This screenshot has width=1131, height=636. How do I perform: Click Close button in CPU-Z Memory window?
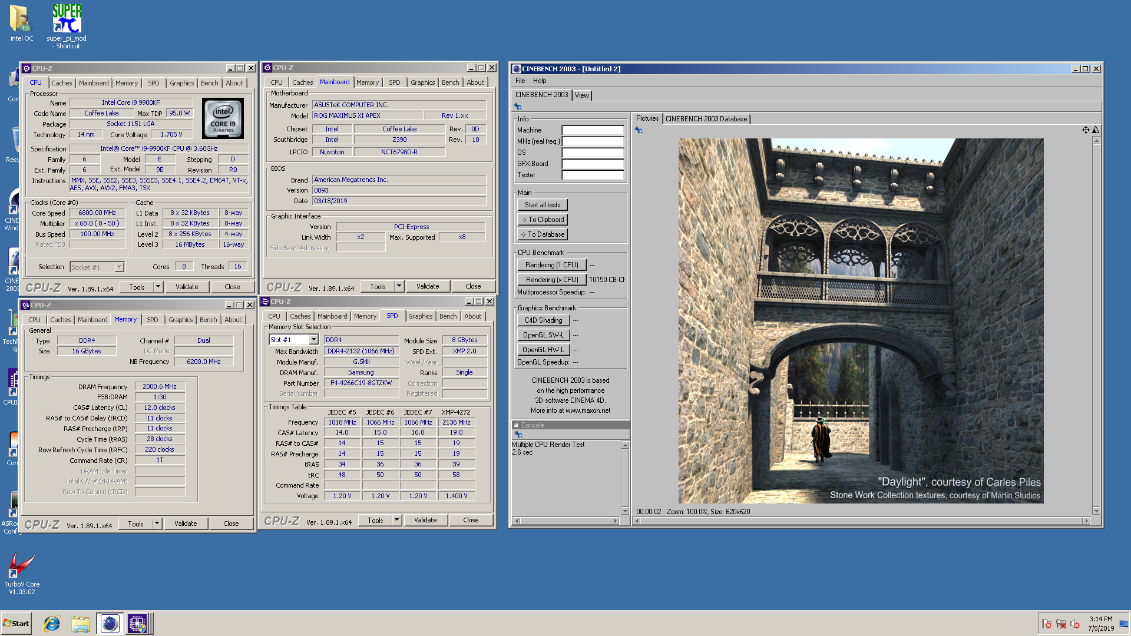(231, 524)
